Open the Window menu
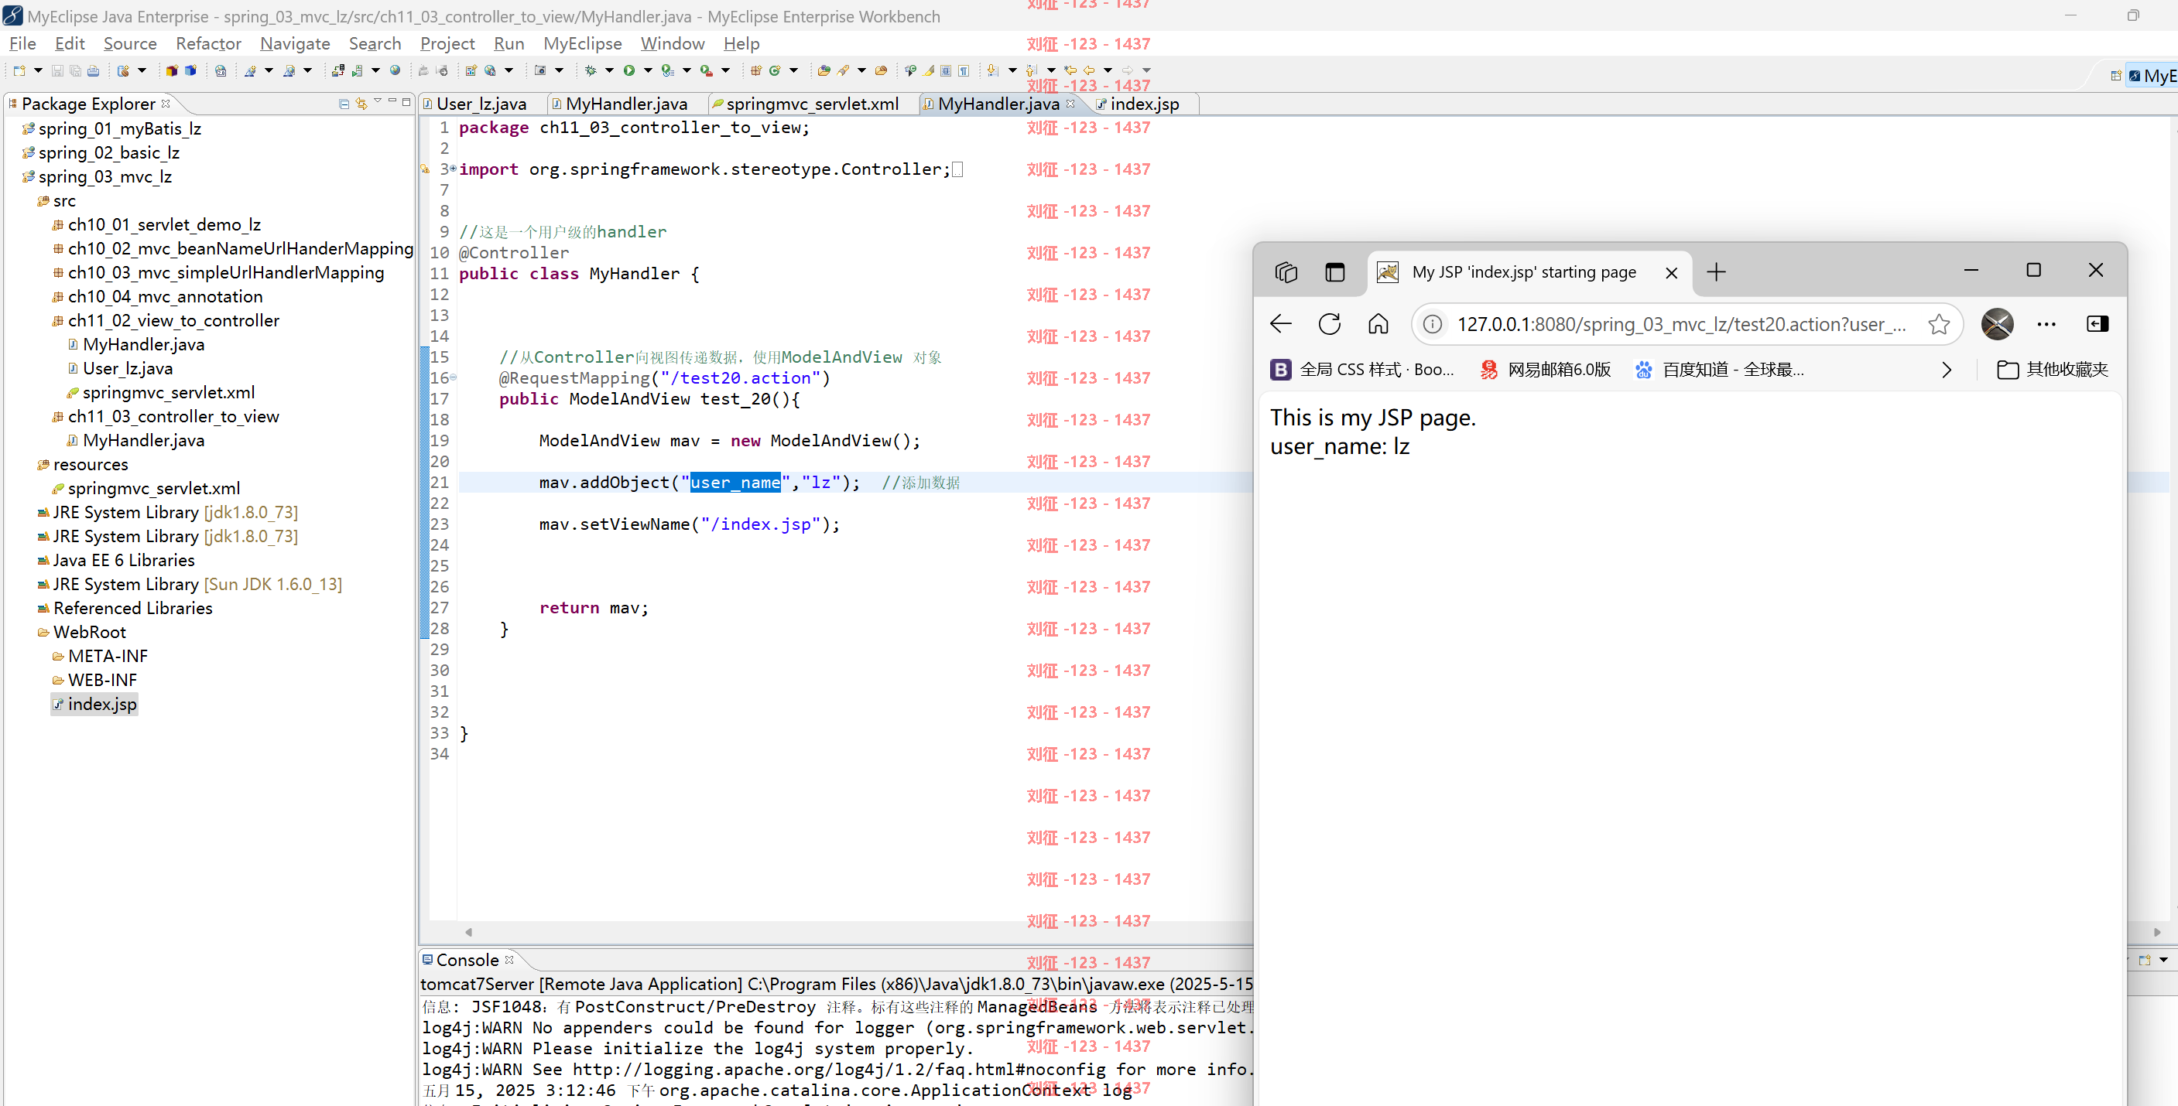Viewport: 2178px width, 1106px height. 672,43
